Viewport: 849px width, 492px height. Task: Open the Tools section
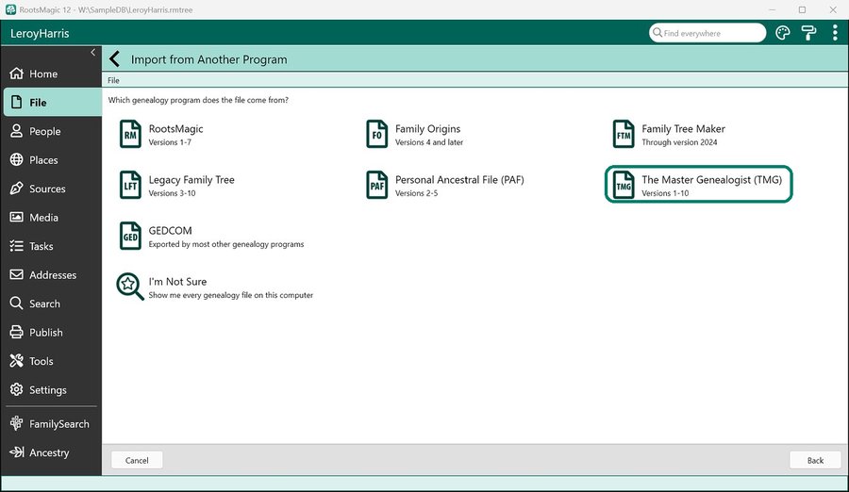coord(51,360)
